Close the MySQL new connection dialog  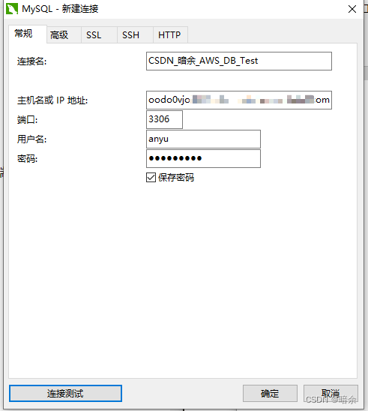click(352, 9)
